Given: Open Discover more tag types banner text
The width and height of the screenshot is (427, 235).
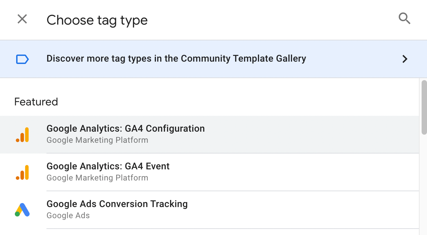Looking at the screenshot, I should point(176,59).
